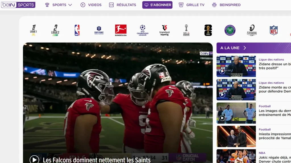Open the Zidane monte au créneau article
This screenshot has width=291, height=163.
[275, 89]
